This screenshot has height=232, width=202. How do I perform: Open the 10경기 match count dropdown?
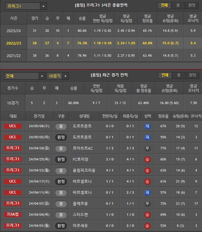coord(58,76)
